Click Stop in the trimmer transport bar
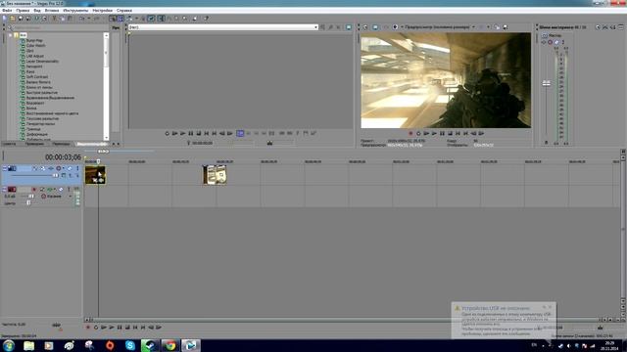627x352 pixels. 199,133
